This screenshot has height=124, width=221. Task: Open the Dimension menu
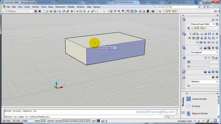coord(60,7)
